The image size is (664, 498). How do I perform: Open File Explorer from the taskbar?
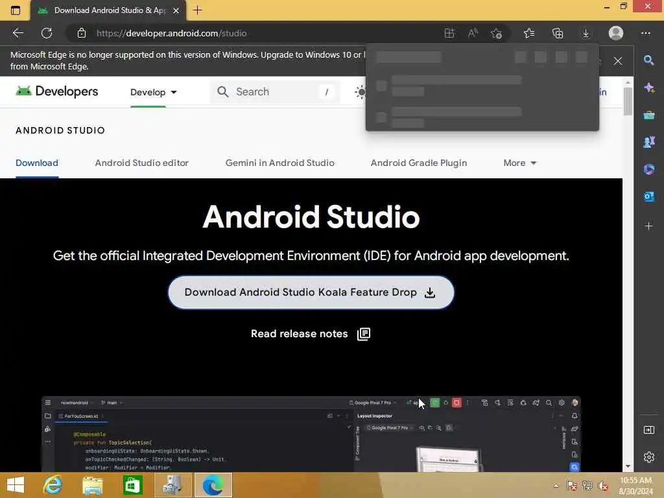point(92,485)
